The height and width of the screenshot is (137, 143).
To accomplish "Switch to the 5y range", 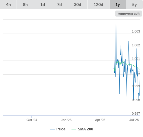I will 135,5.
